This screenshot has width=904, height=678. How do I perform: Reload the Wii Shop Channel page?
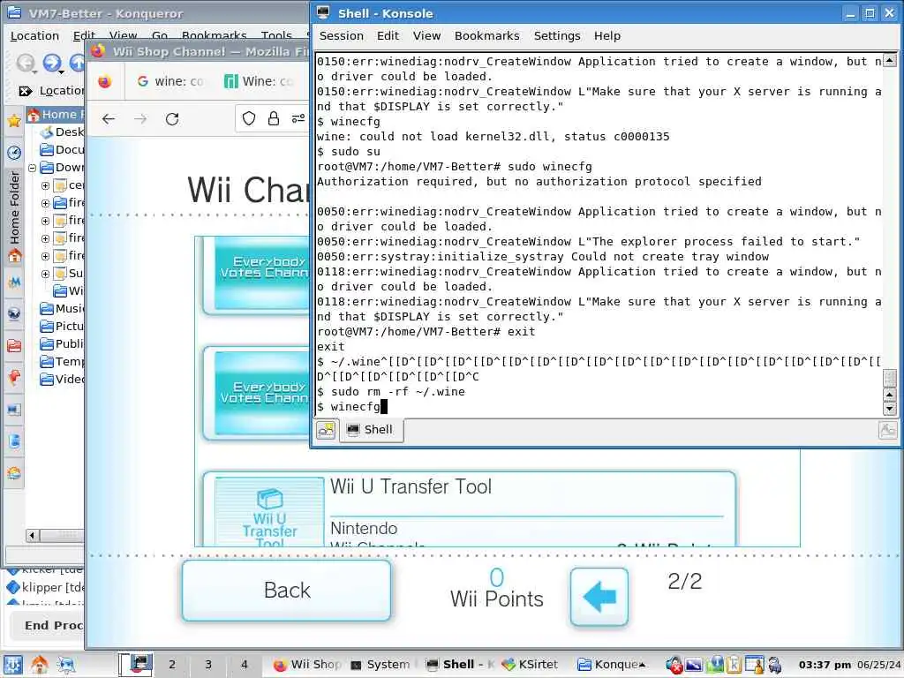(x=172, y=119)
